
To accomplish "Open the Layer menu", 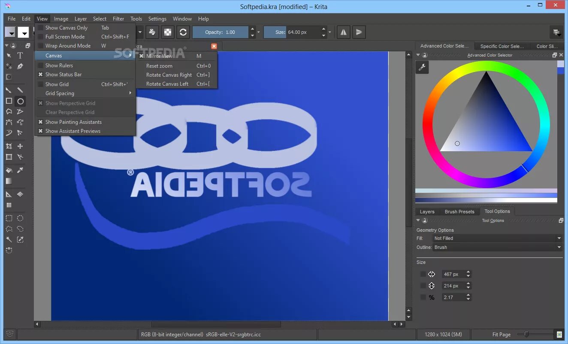I will click(81, 18).
